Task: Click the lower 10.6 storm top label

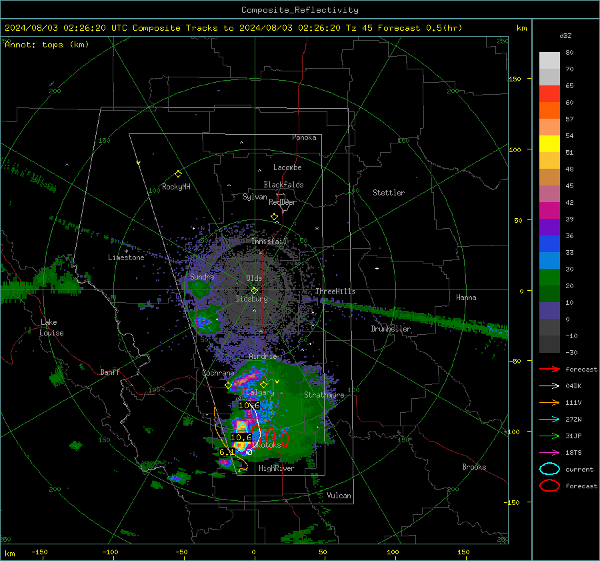Action: 241,438
